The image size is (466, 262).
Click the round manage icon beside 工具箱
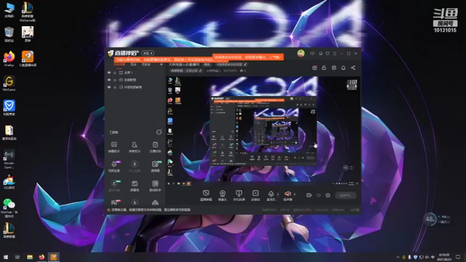(x=159, y=132)
